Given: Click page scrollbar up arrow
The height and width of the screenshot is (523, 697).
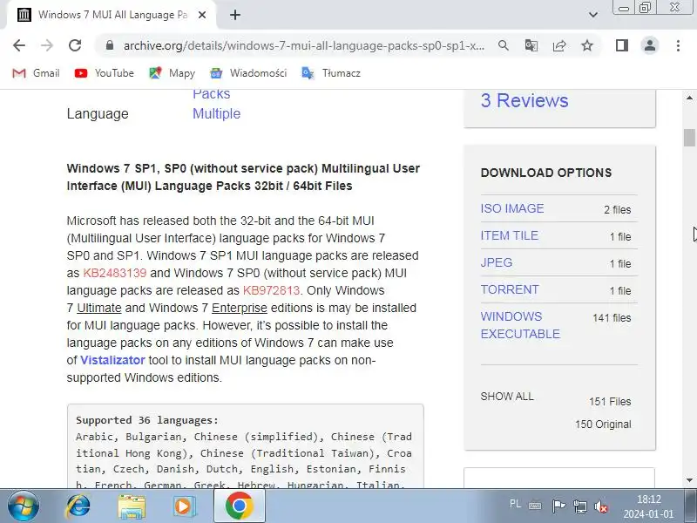Looking at the screenshot, I should [x=689, y=98].
